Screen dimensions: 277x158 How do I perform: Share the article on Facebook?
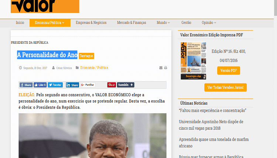click(26, 85)
